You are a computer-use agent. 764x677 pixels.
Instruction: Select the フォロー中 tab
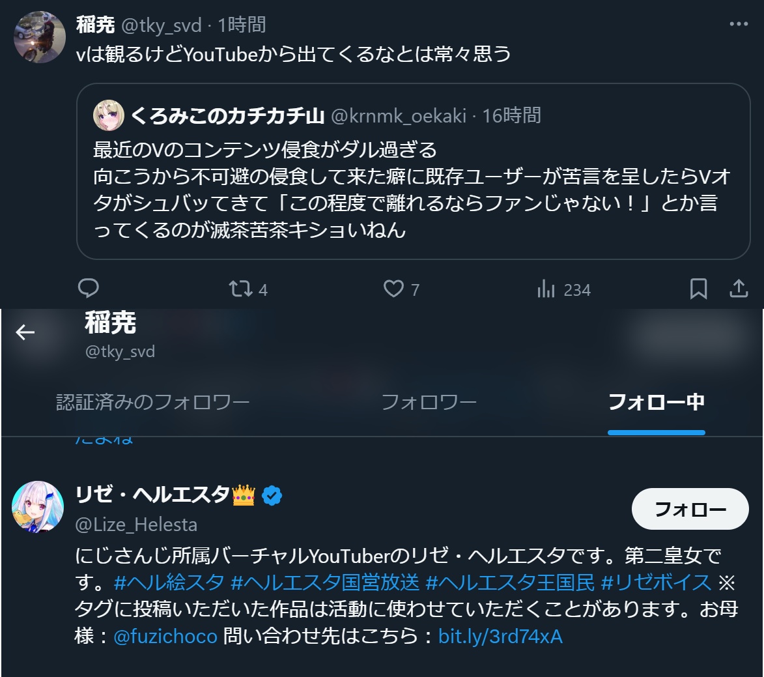click(657, 402)
